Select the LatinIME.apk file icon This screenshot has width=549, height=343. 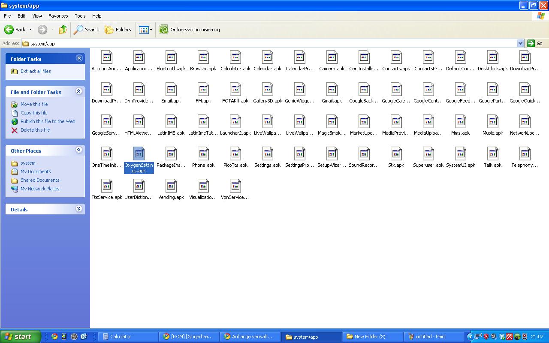171,122
